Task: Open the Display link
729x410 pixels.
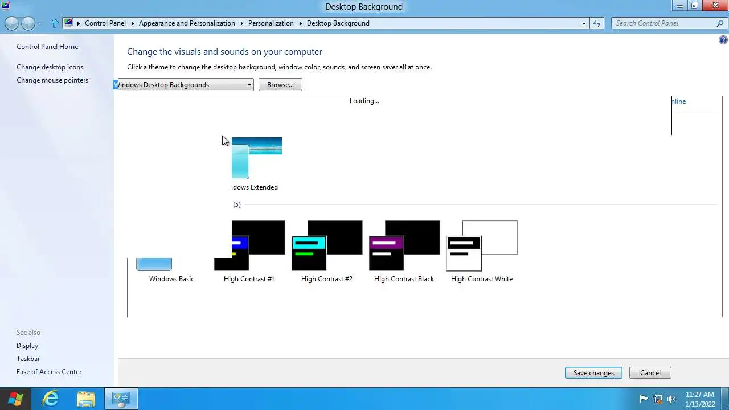Action: tap(27, 346)
